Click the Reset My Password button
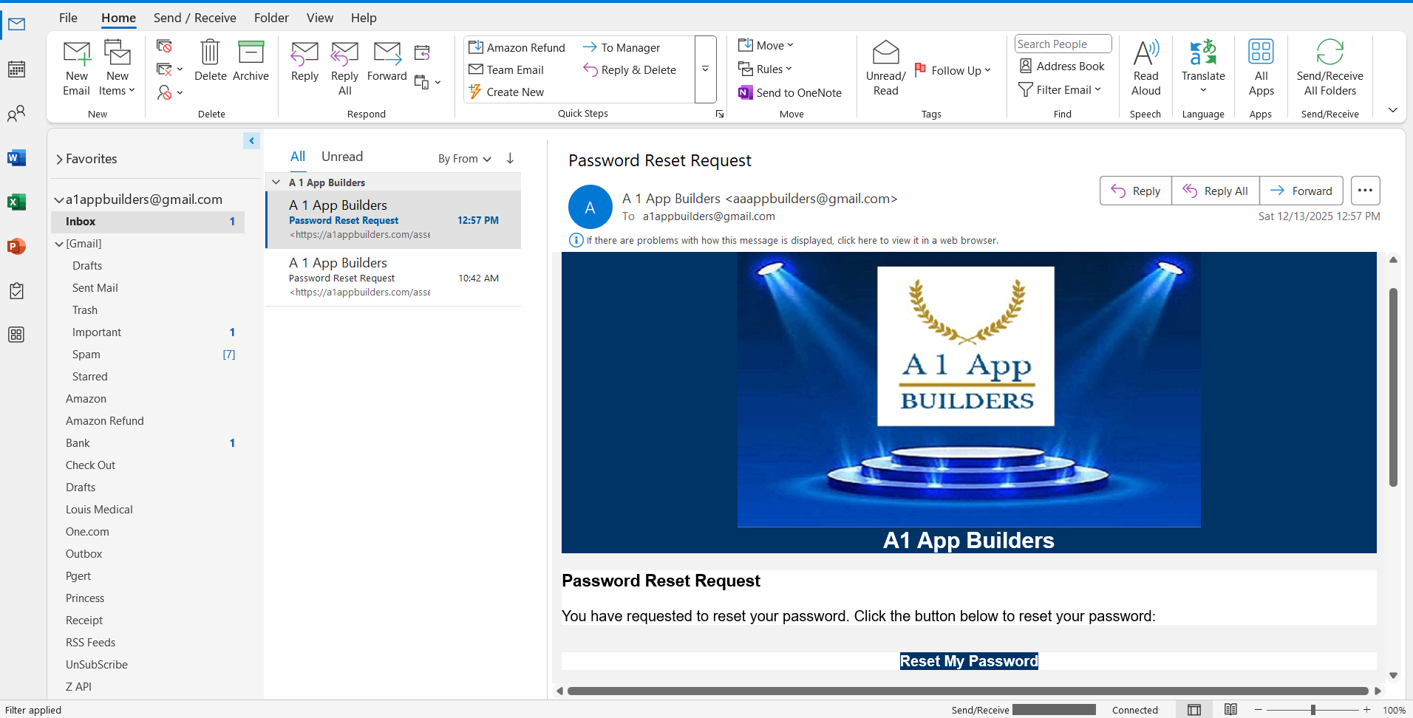 pos(968,660)
